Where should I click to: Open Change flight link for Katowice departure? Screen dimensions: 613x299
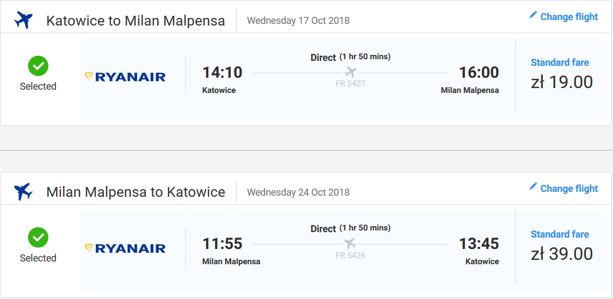[x=569, y=17]
